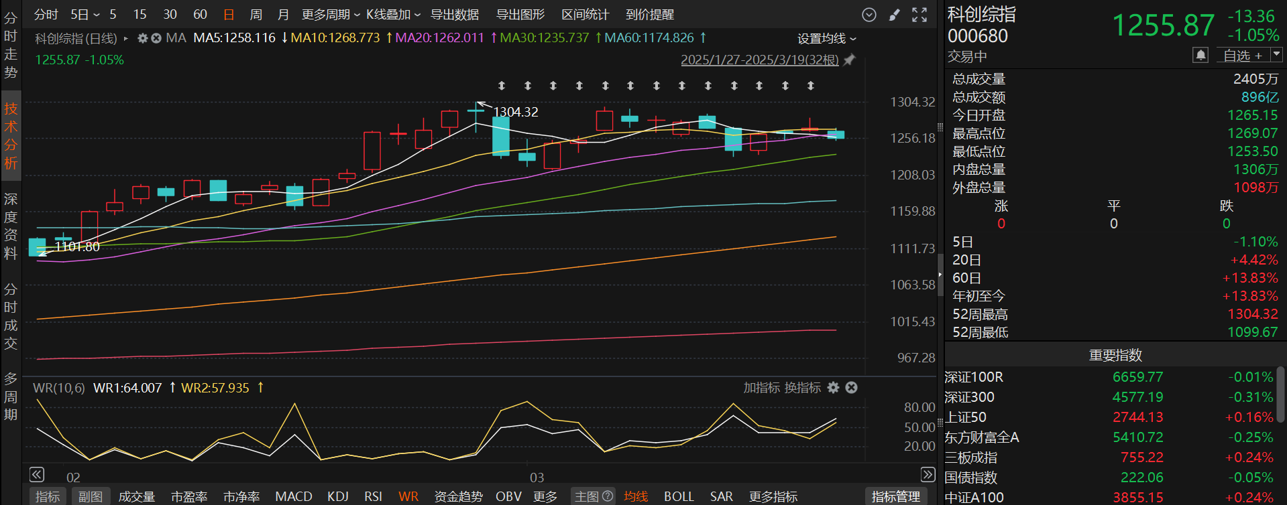Click 加指标 add indicator
Image resolution: width=1287 pixels, height=505 pixels.
point(762,387)
